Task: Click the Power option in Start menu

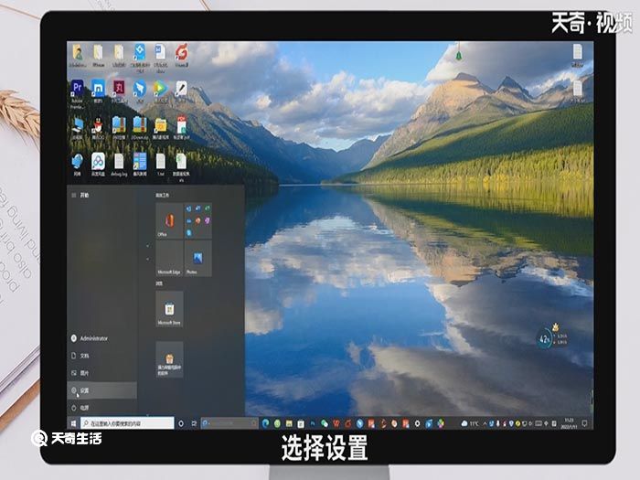Action: tap(84, 408)
